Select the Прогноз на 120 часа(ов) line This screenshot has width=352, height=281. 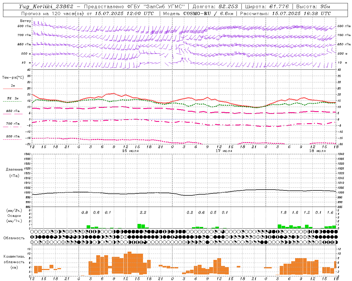pos(87,13)
